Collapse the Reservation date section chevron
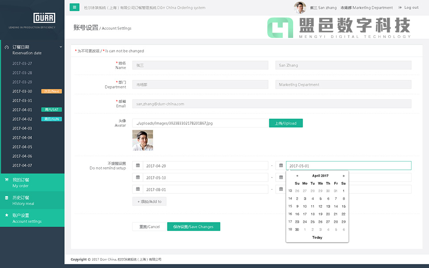 click(x=61, y=46)
